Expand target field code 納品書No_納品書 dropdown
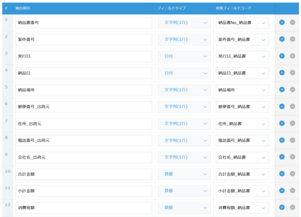The image size is (301, 217). 242,23
